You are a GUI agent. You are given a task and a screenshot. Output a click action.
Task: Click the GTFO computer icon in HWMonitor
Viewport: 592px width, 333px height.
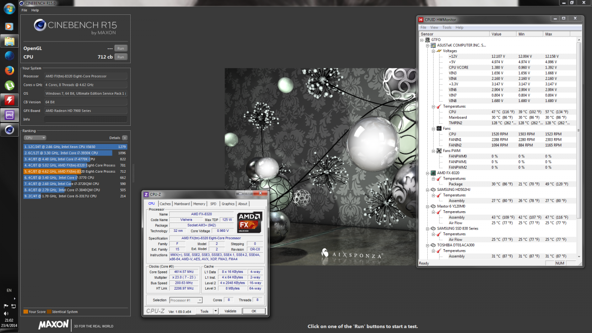pyautogui.click(x=427, y=39)
